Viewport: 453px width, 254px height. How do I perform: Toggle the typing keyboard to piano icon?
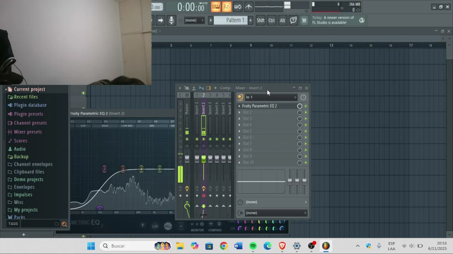click(216, 6)
